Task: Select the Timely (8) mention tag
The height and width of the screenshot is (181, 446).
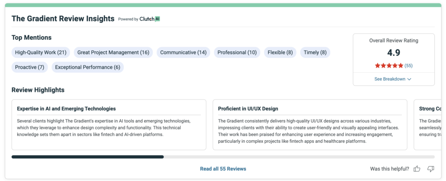Action: coord(315,53)
